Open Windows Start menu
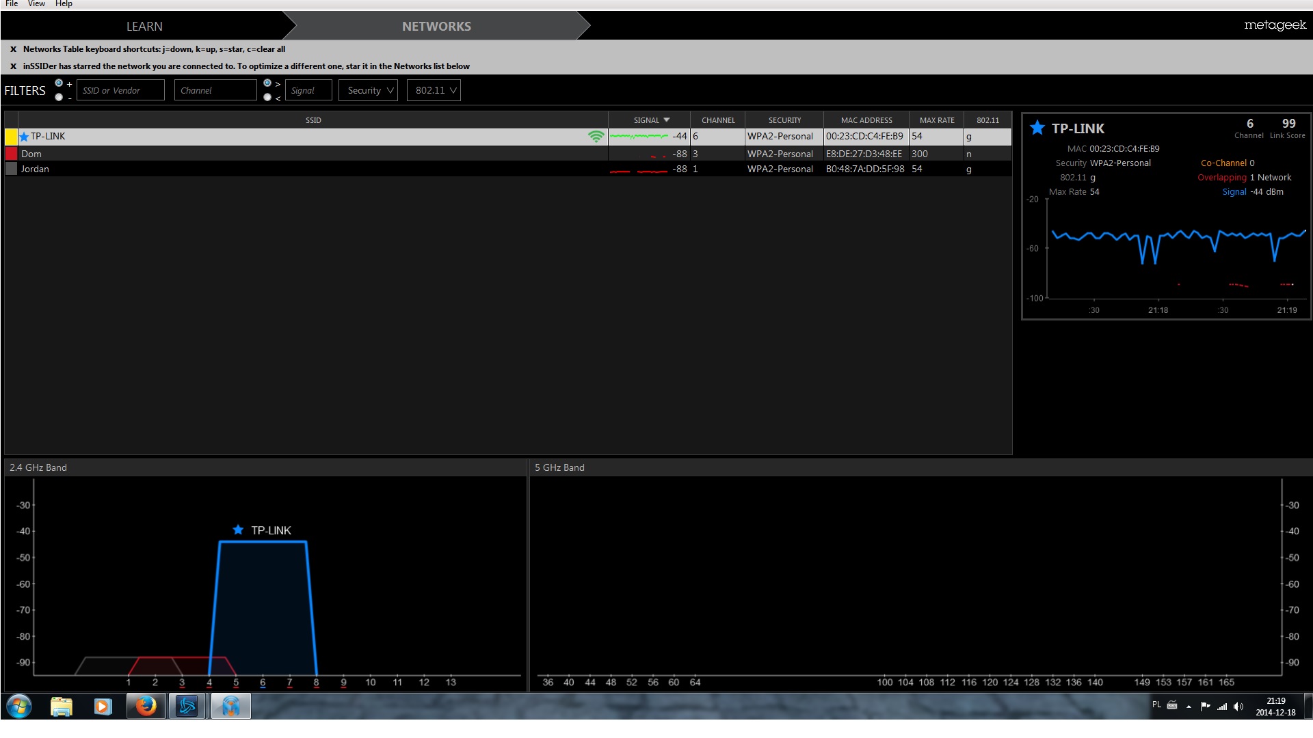This screenshot has width=1313, height=738. 19,706
